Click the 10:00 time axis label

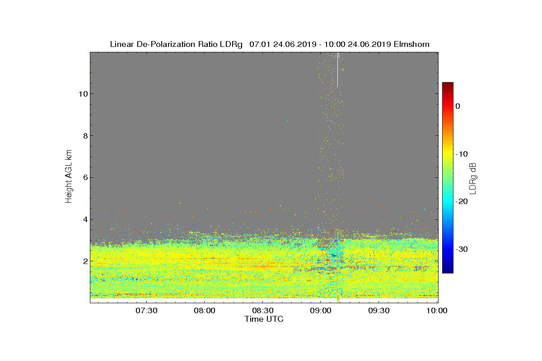point(437,310)
